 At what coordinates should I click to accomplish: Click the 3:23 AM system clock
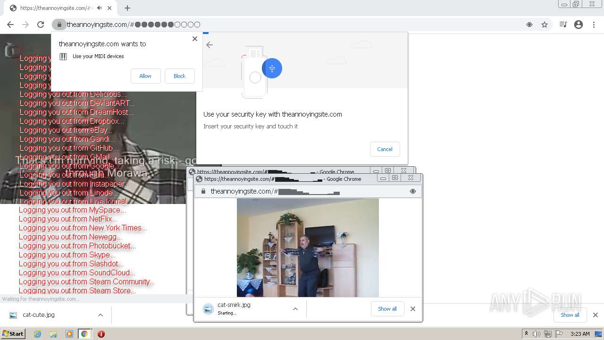click(x=580, y=334)
